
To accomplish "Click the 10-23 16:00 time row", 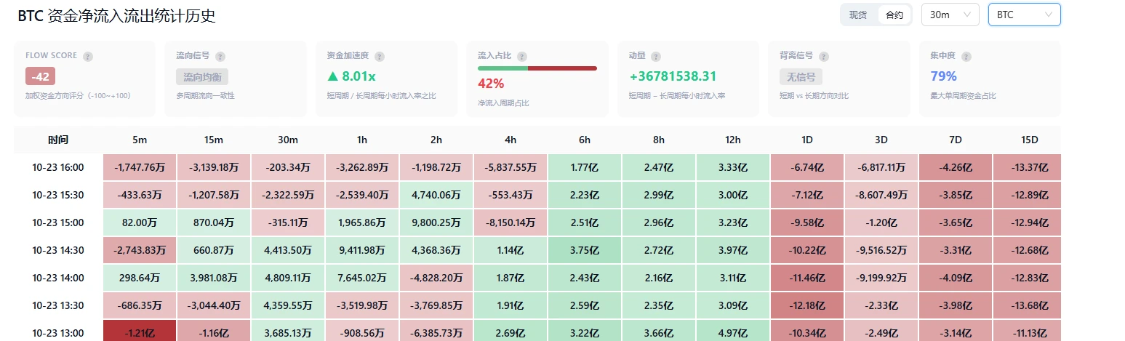I will pyautogui.click(x=58, y=167).
